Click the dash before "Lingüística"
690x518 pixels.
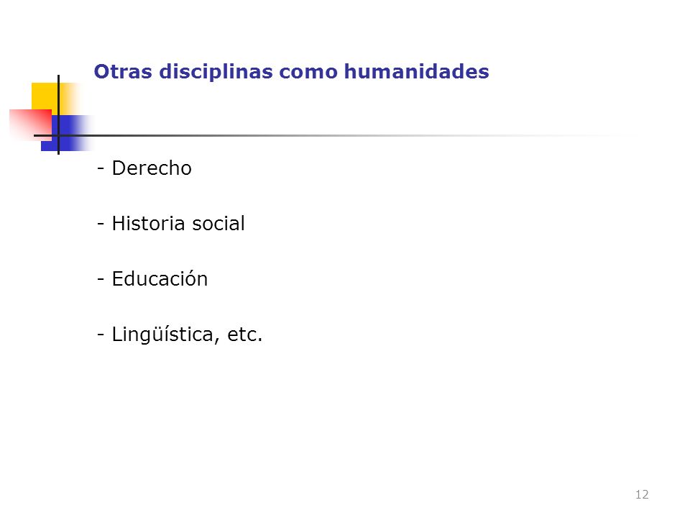point(101,335)
